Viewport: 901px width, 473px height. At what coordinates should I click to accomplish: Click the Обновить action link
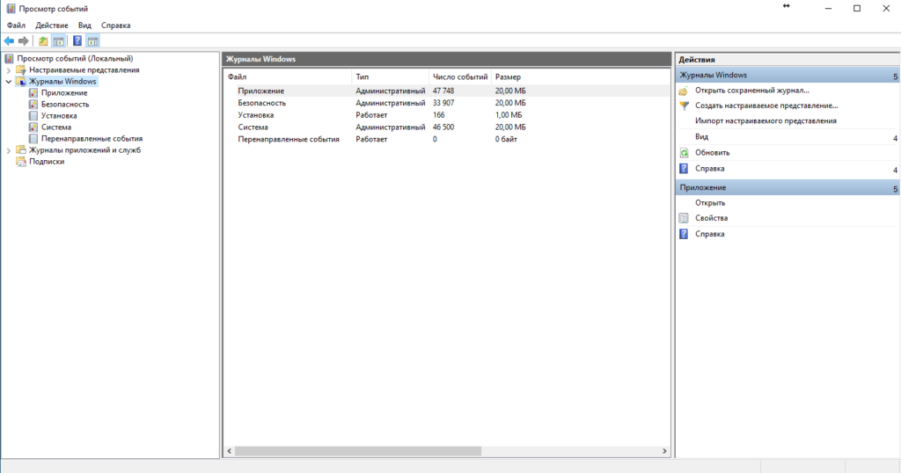pyautogui.click(x=712, y=153)
